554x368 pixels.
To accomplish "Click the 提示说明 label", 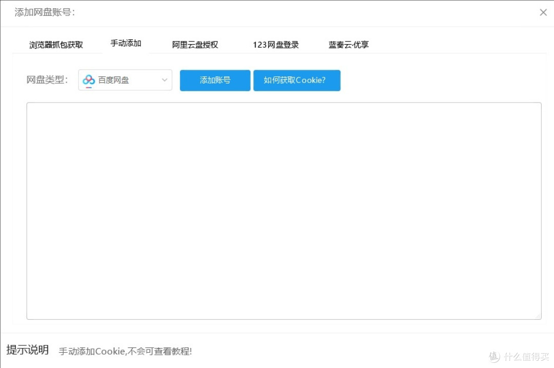I will [27, 350].
